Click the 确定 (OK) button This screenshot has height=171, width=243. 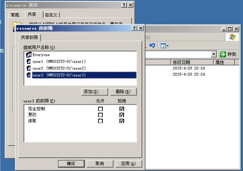(71, 164)
